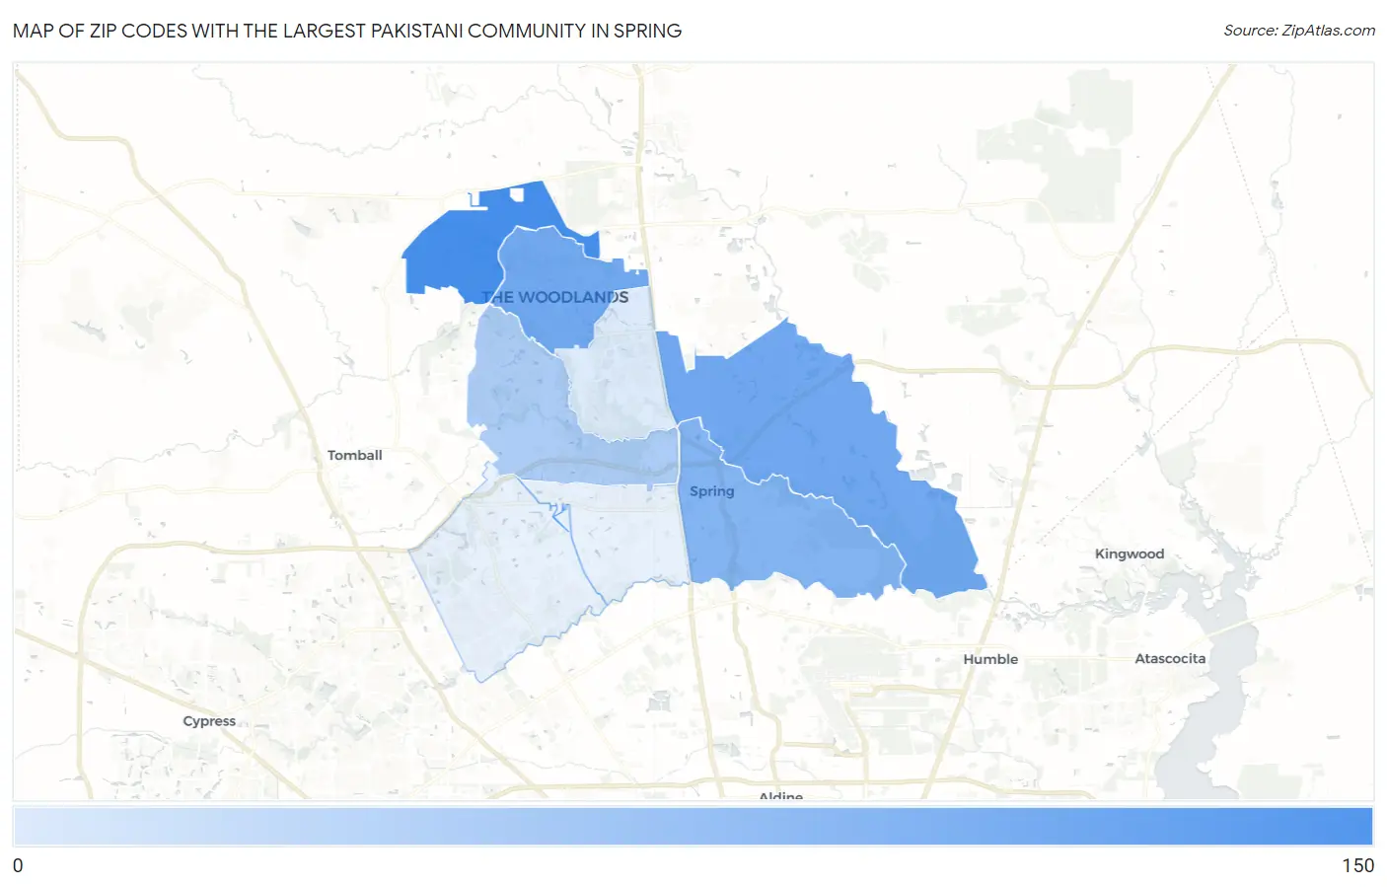Click the Humble label on map
The image size is (1387, 887).
[990, 659]
